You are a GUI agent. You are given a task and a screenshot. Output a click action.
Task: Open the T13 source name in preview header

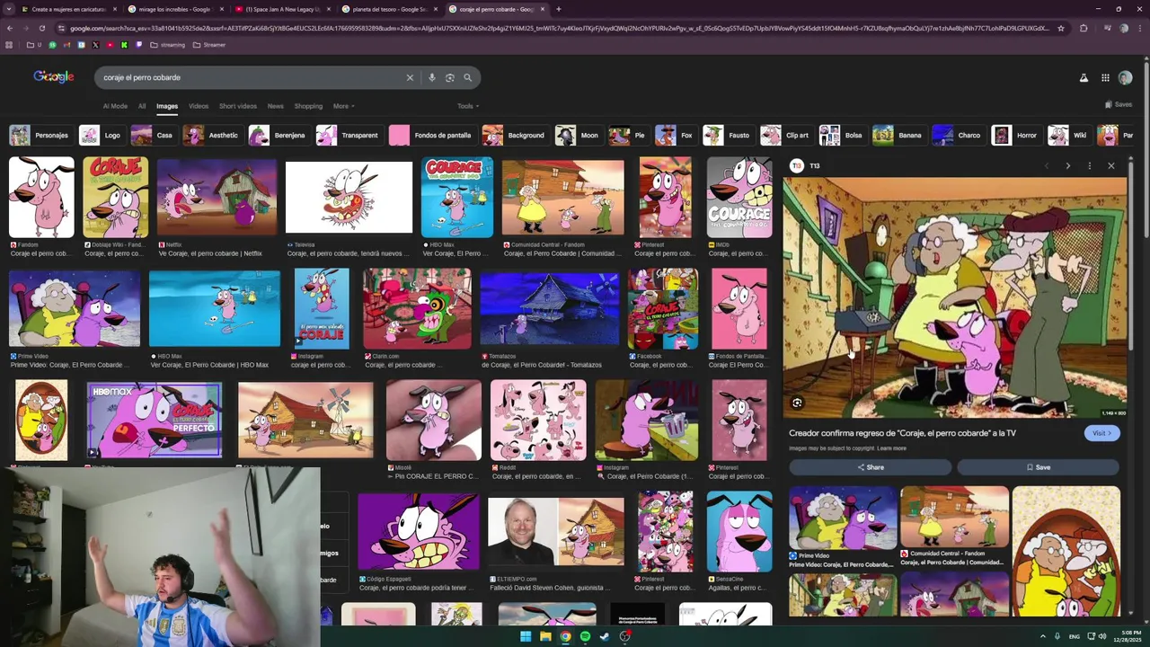tap(814, 165)
